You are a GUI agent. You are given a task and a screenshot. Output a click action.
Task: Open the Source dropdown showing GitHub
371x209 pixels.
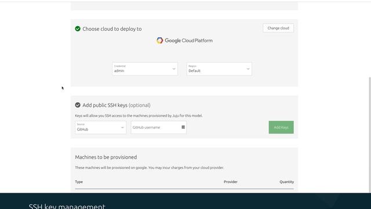click(x=100, y=128)
